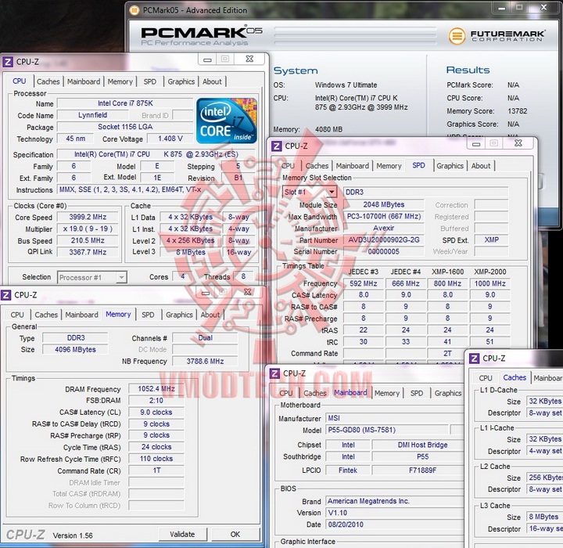The height and width of the screenshot is (548, 563).
Task: Click the Multiplier value x 19.0 ( 9 - 19 )
Action: pyautogui.click(x=88, y=229)
